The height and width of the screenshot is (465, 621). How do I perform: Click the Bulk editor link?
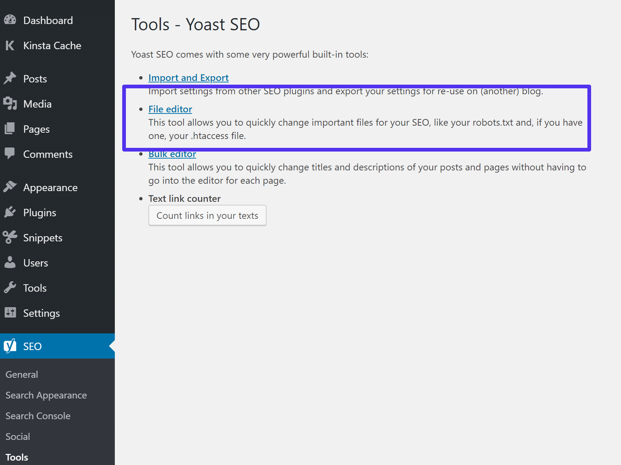tap(172, 154)
